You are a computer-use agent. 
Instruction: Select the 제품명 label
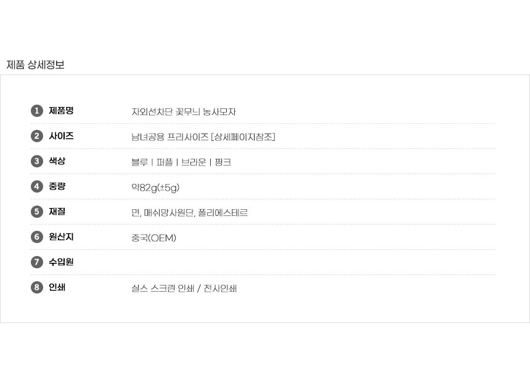pos(61,111)
